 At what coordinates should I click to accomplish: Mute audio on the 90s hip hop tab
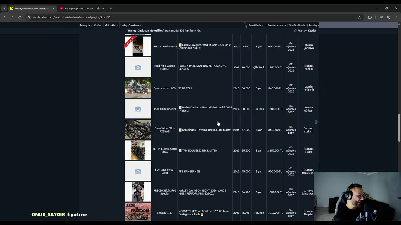98,8
